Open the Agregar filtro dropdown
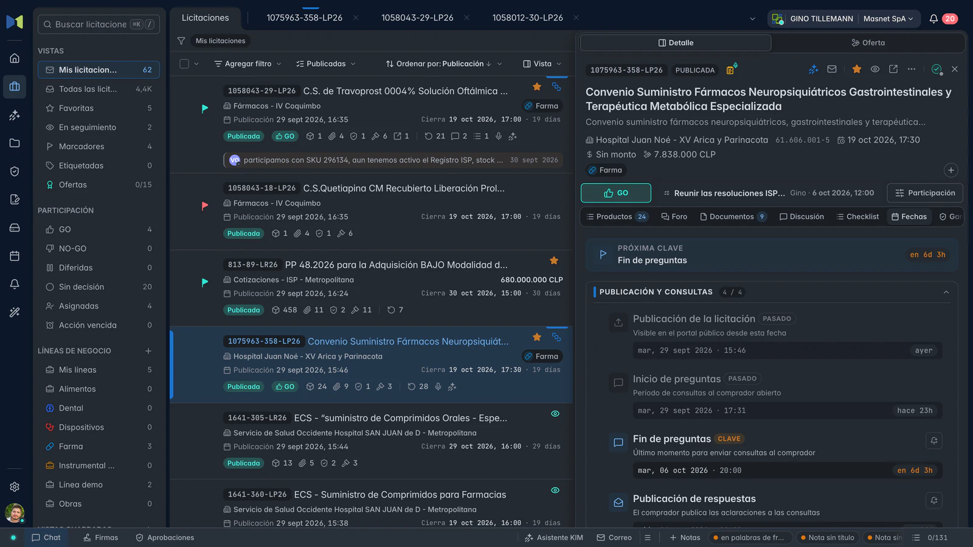Viewport: 973px width, 547px height. point(248,64)
